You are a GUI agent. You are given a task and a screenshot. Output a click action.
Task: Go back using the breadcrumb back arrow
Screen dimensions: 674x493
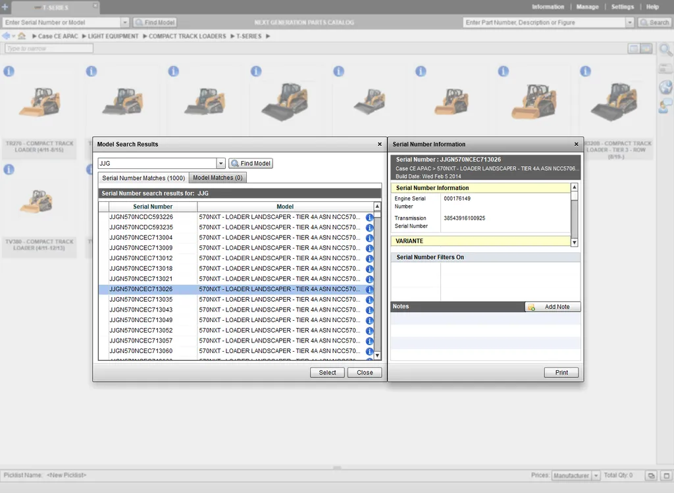[6, 36]
